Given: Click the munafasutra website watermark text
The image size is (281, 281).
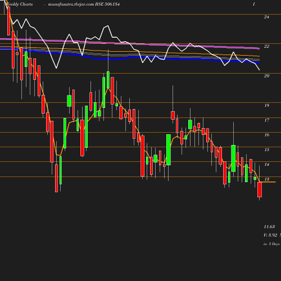Looking at the screenshot, I should click(x=71, y=4).
